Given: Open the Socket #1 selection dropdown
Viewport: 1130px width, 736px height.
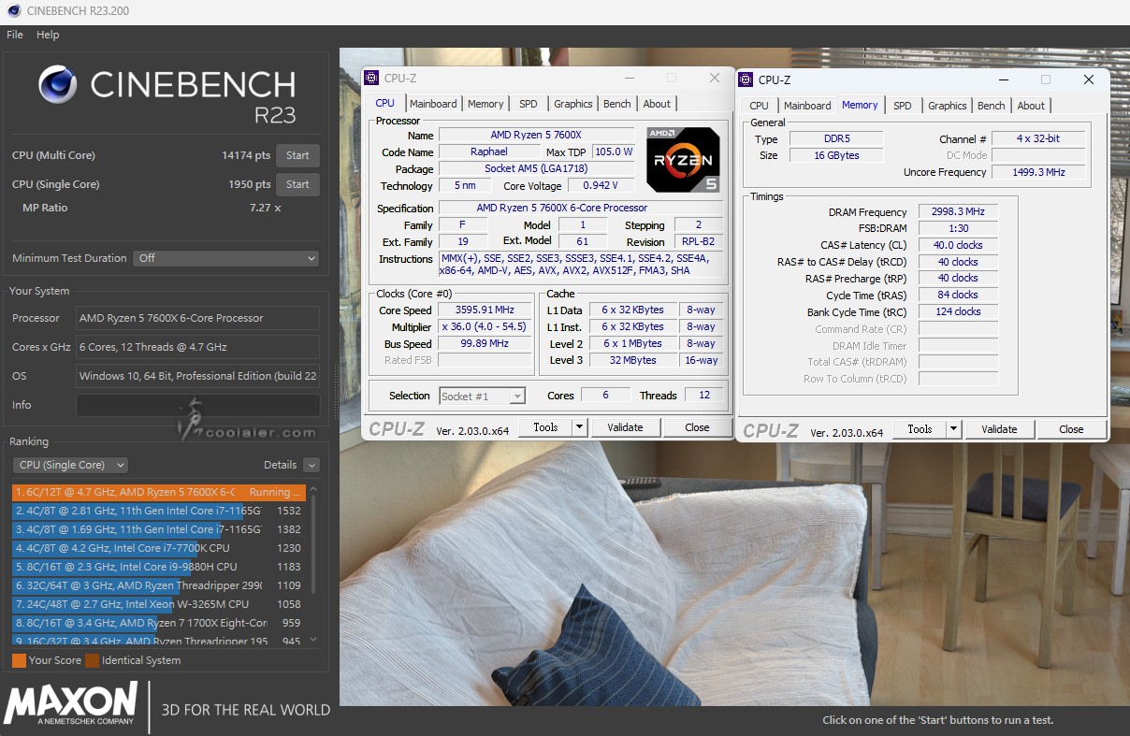Looking at the screenshot, I should (x=482, y=396).
